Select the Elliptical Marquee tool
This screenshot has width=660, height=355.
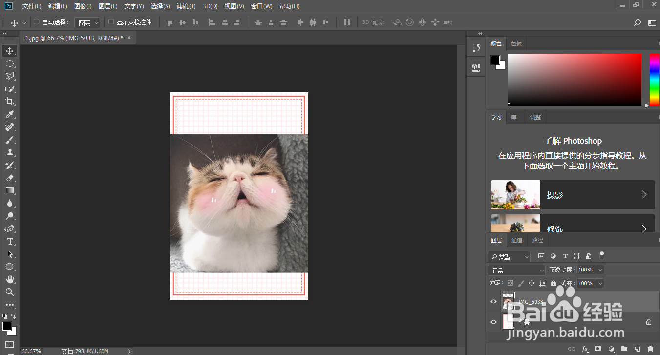(9, 63)
